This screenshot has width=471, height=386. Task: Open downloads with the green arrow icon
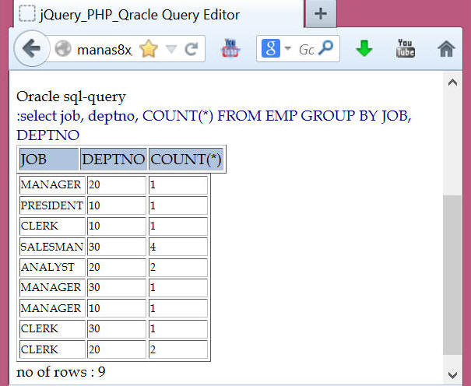pyautogui.click(x=364, y=48)
